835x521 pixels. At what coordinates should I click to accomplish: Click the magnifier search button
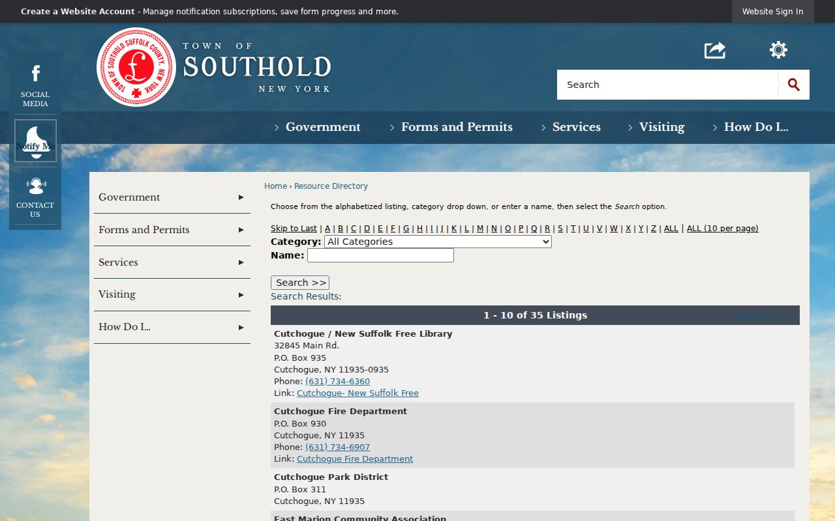point(793,85)
